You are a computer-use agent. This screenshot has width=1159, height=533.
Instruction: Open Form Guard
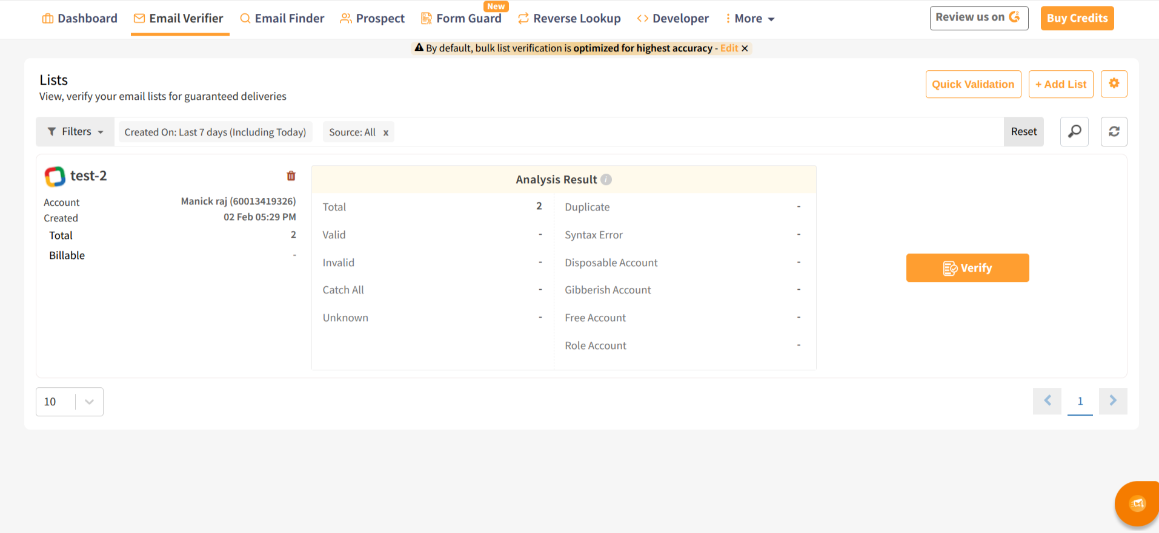pos(462,19)
